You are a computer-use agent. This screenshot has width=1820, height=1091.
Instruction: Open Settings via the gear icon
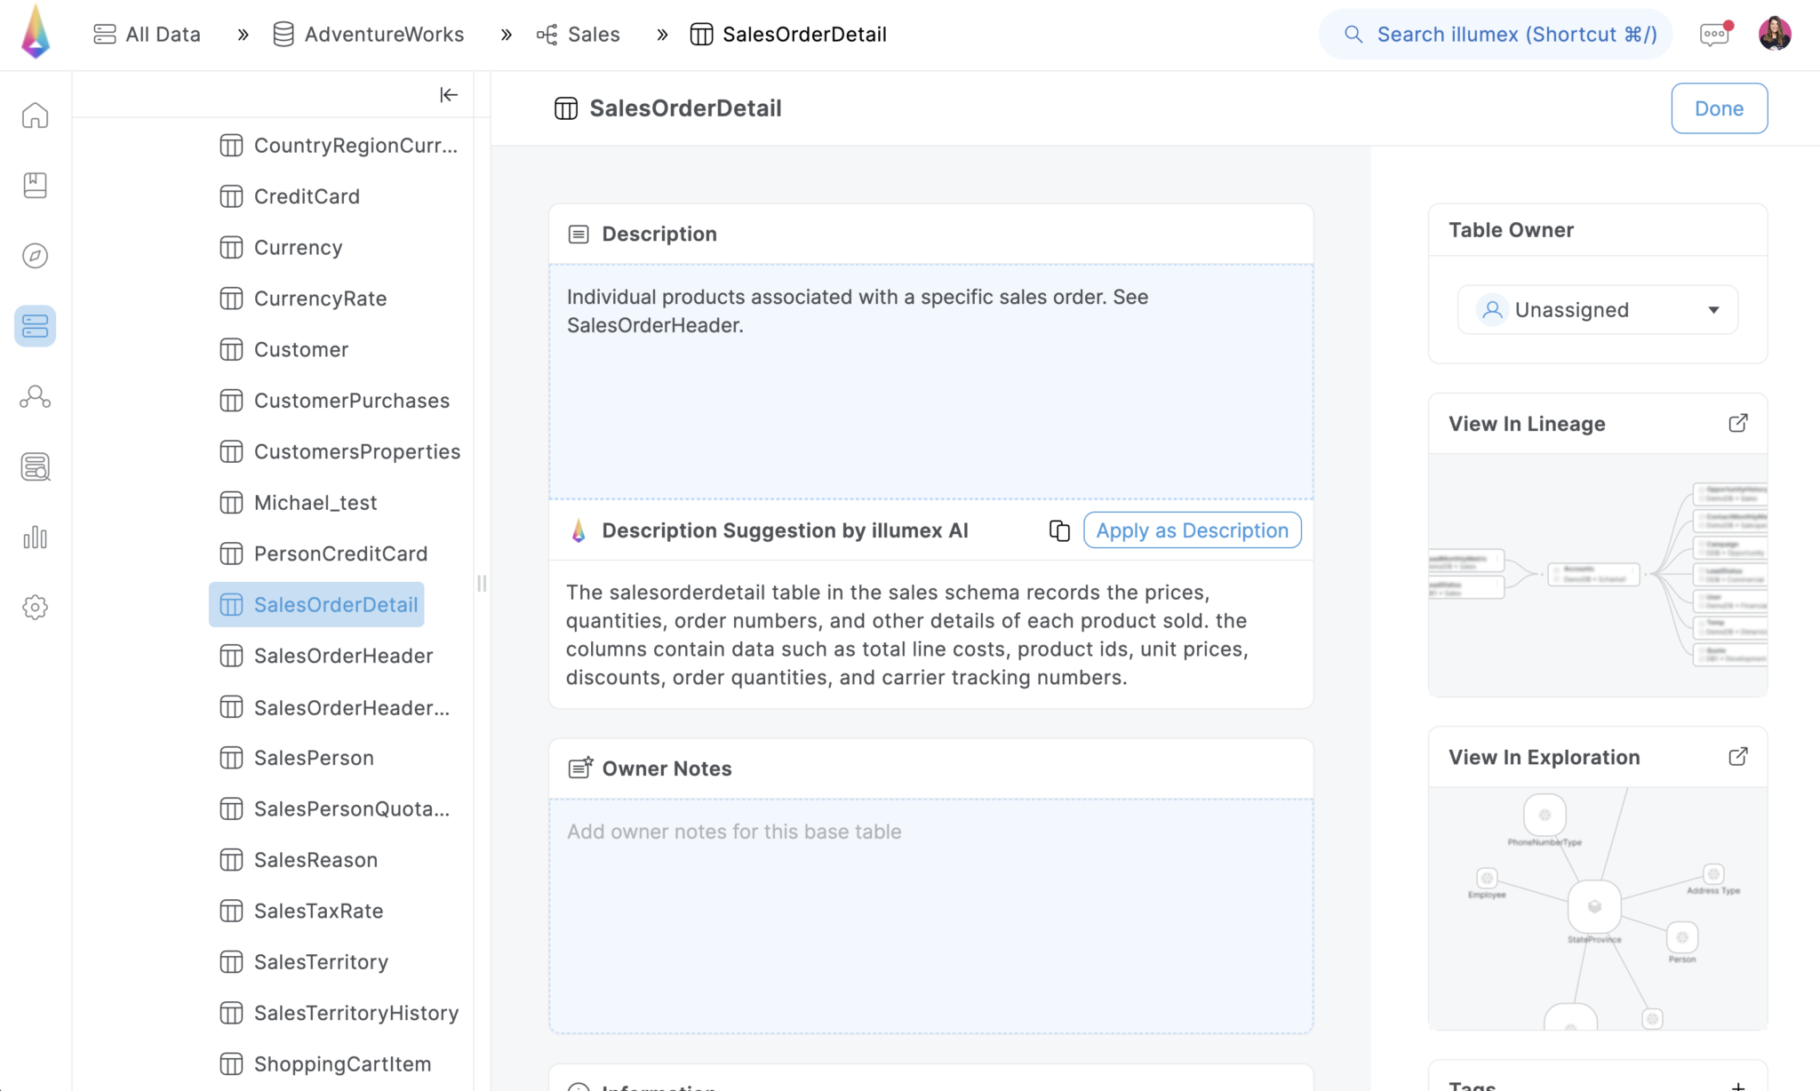point(35,607)
